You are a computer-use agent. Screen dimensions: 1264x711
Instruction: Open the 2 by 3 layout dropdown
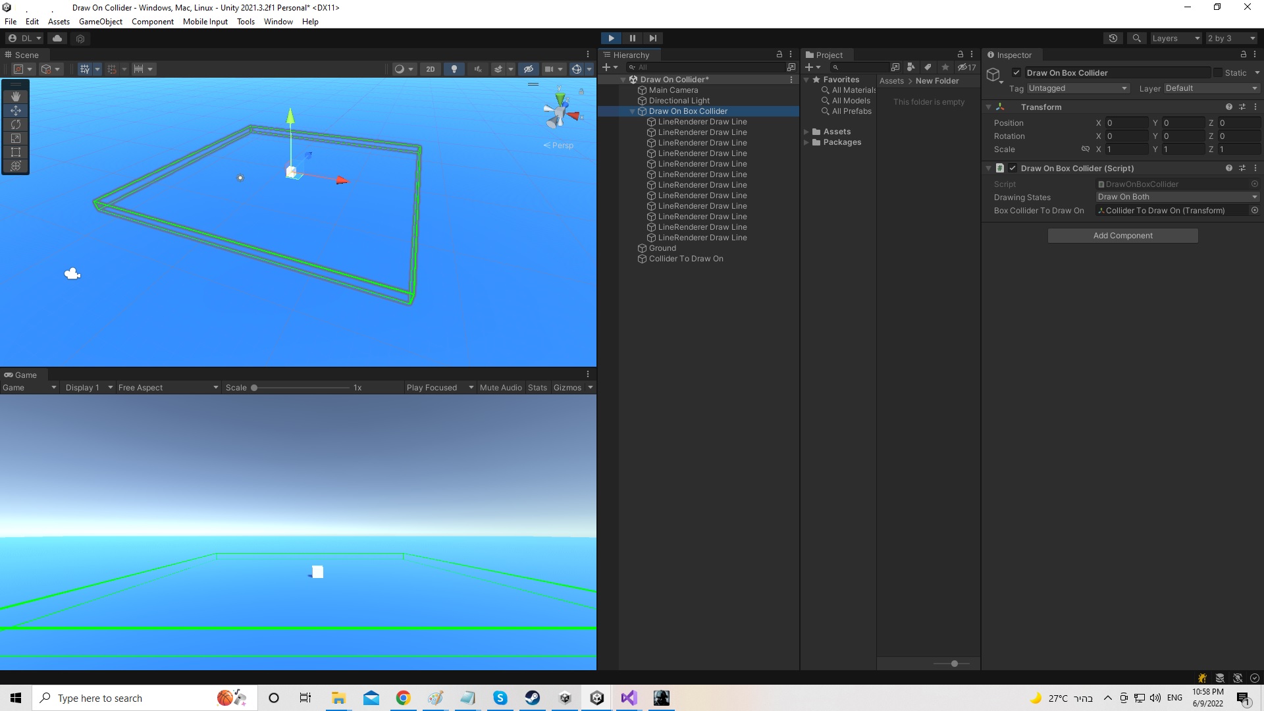[x=1231, y=38]
